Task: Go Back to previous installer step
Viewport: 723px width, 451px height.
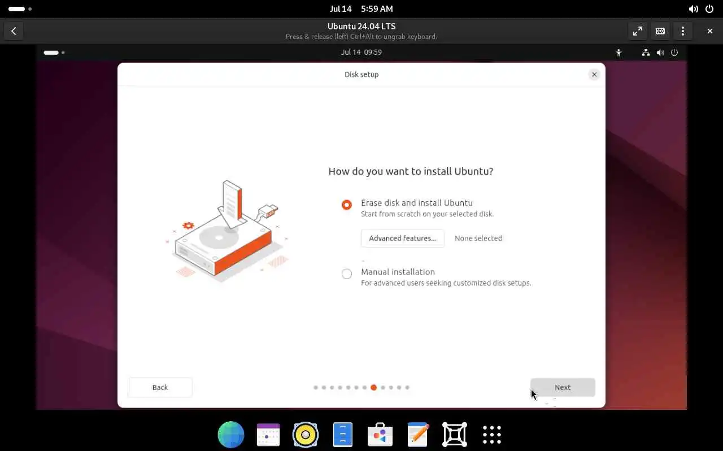Action: pyautogui.click(x=160, y=387)
